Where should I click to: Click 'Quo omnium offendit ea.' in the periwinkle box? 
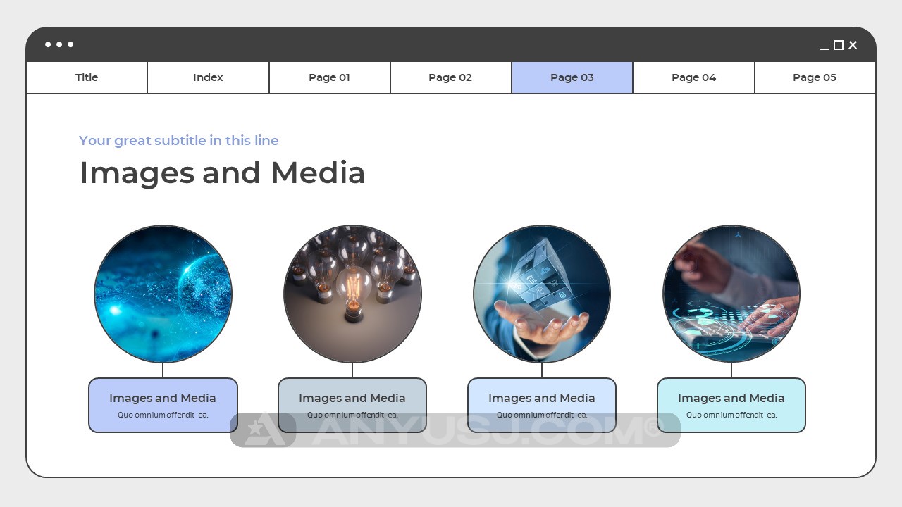[x=163, y=415]
